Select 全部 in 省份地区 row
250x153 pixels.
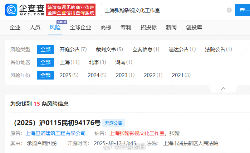click(x=45, y=62)
